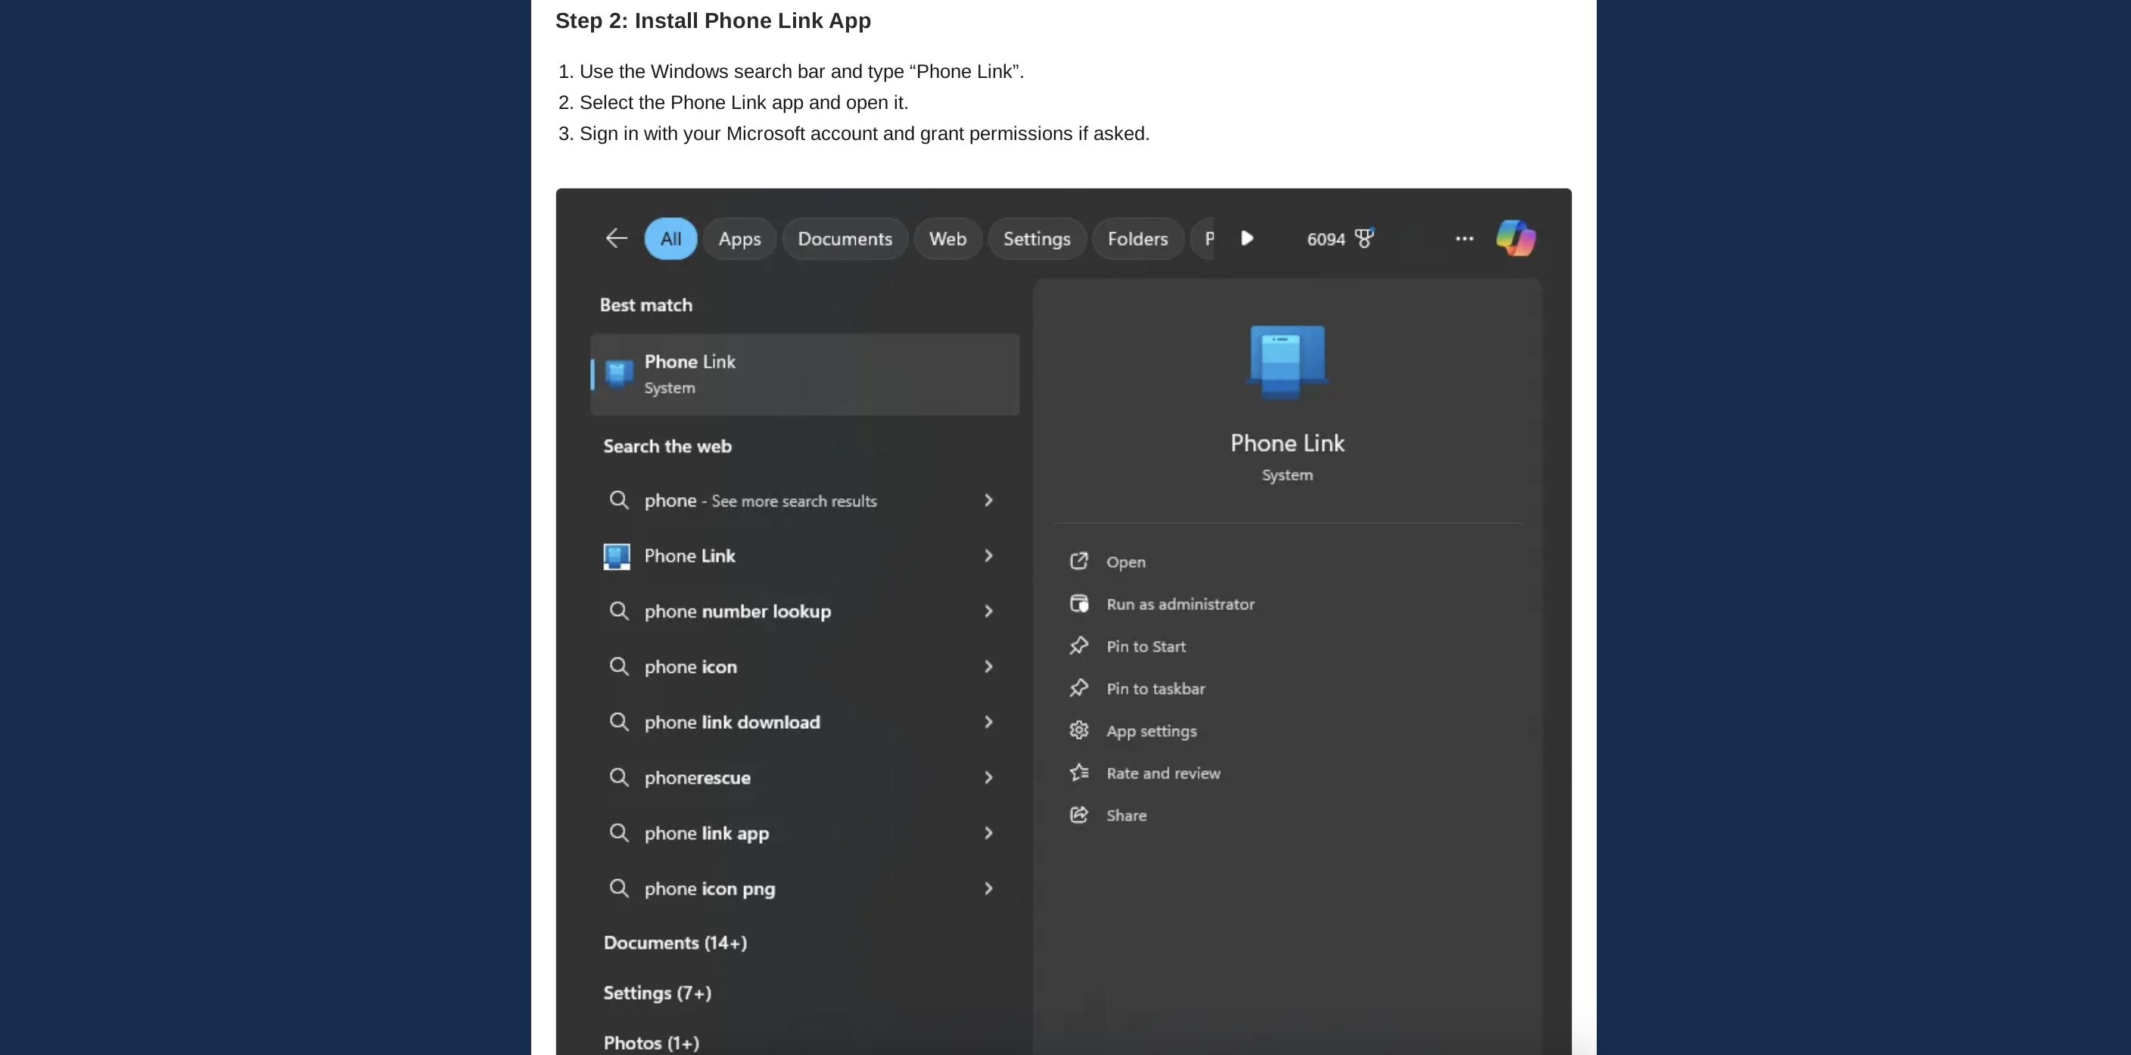2131x1055 pixels.
Task: Choose Pin to taskbar
Action: pos(1156,689)
